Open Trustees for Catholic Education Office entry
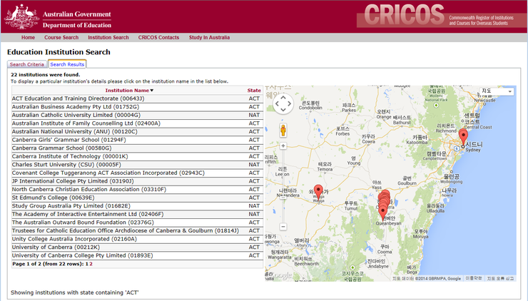This screenshot has width=528, height=301. pos(126,230)
